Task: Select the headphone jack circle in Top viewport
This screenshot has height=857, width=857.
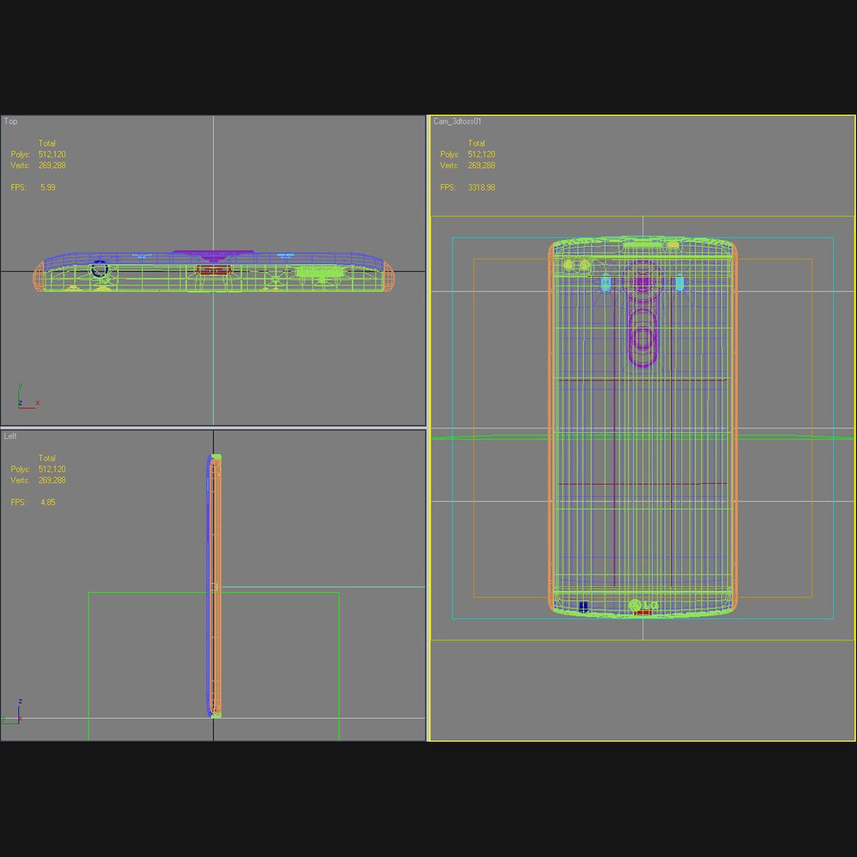Action: tap(99, 270)
